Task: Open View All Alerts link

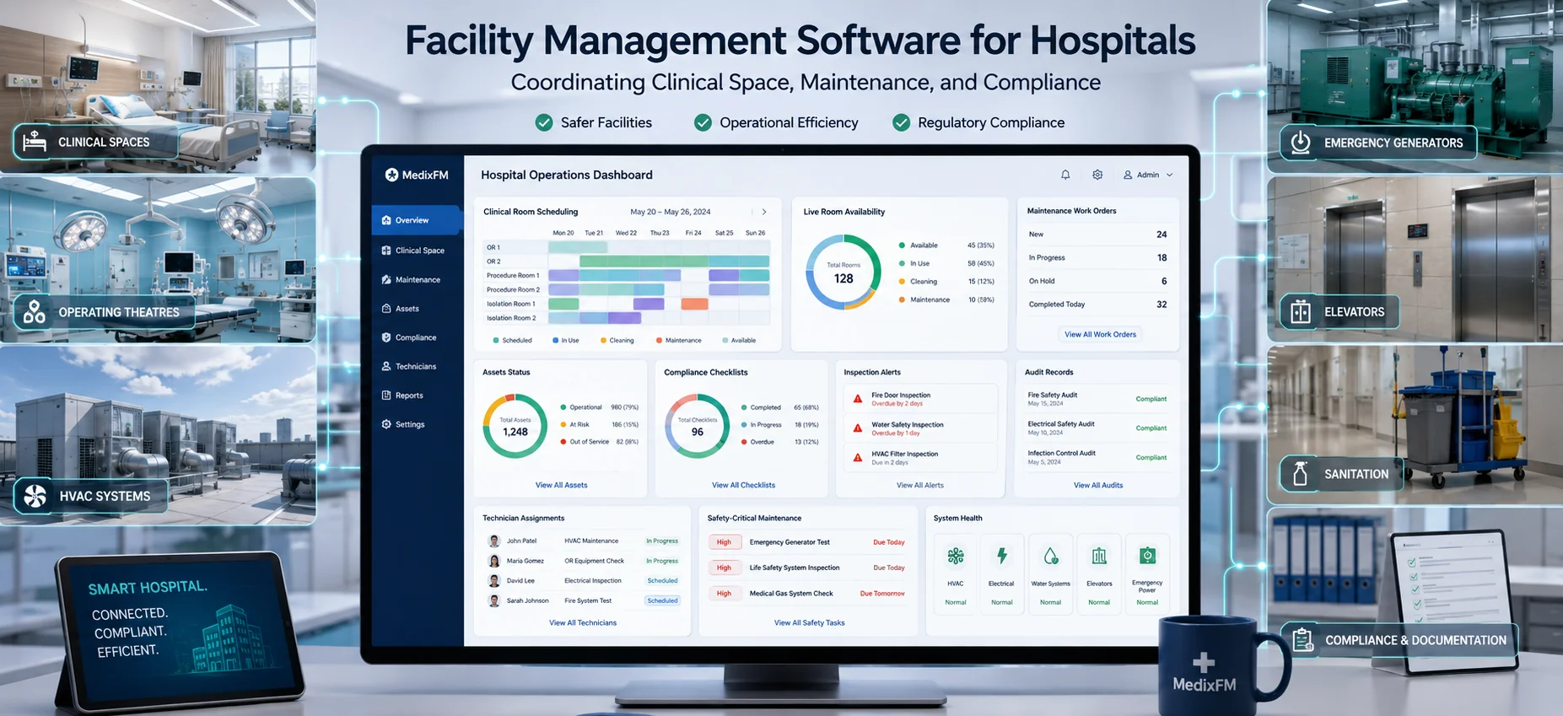Action: point(919,485)
